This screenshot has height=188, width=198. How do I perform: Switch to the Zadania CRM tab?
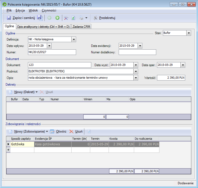81,27
